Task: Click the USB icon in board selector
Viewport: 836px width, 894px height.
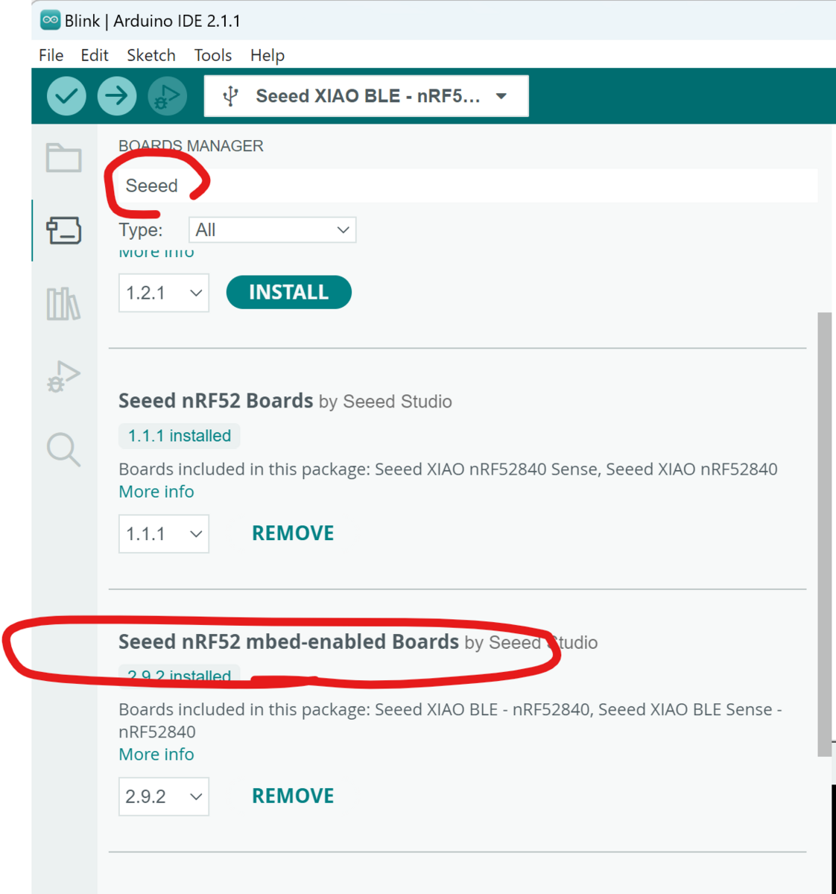Action: click(x=231, y=96)
